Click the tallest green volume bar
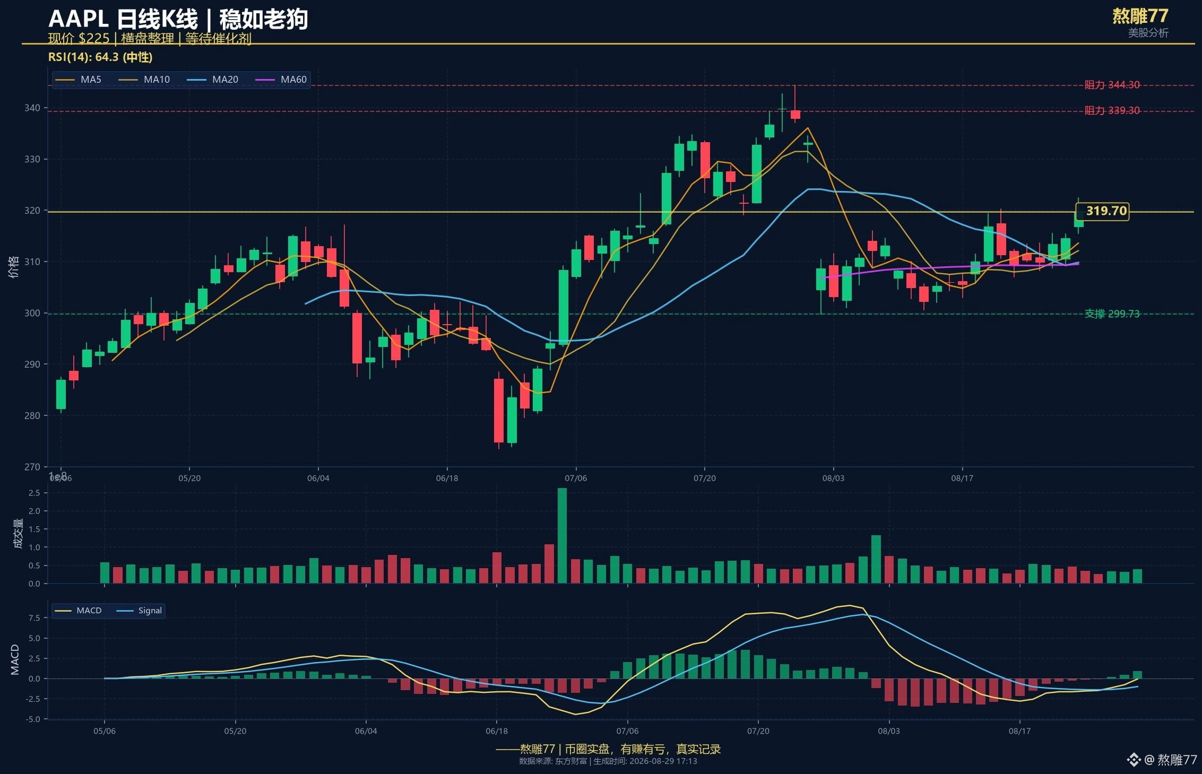The width and height of the screenshot is (1202, 774). click(563, 536)
